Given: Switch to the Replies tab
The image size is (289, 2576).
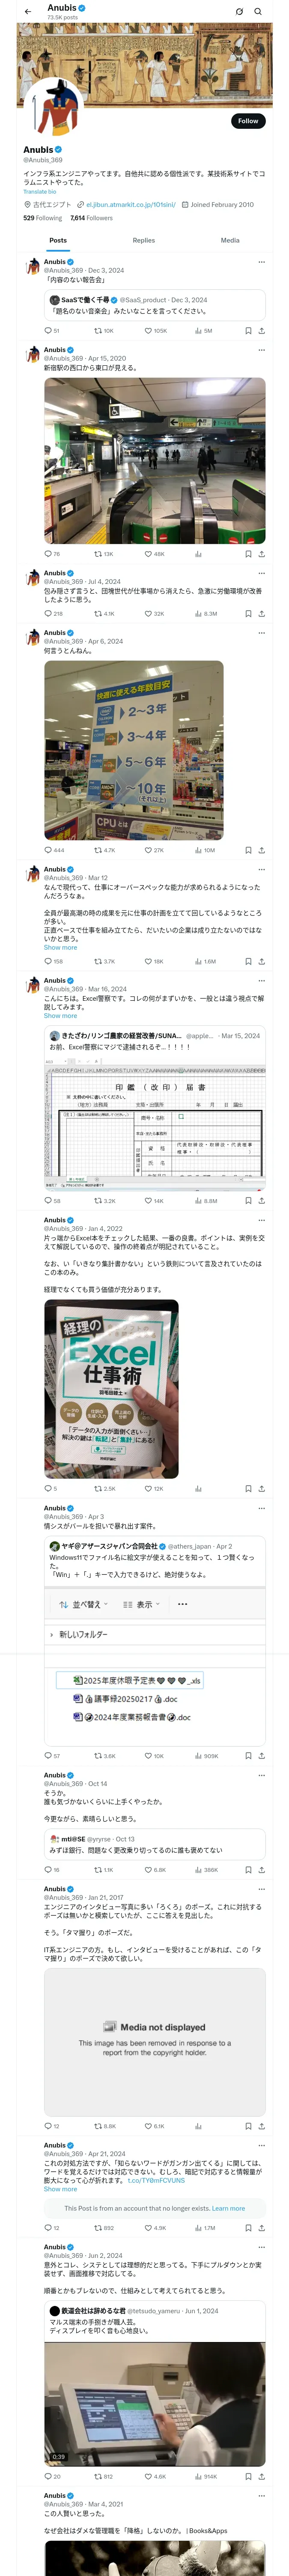Looking at the screenshot, I should 143,240.
